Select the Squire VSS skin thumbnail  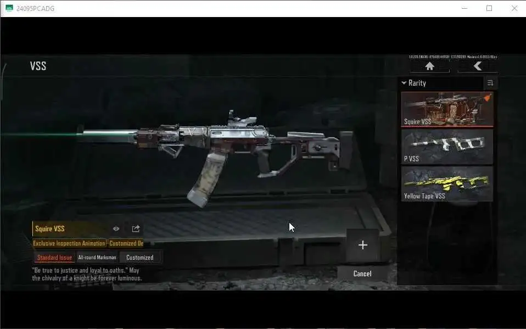[x=447, y=109]
